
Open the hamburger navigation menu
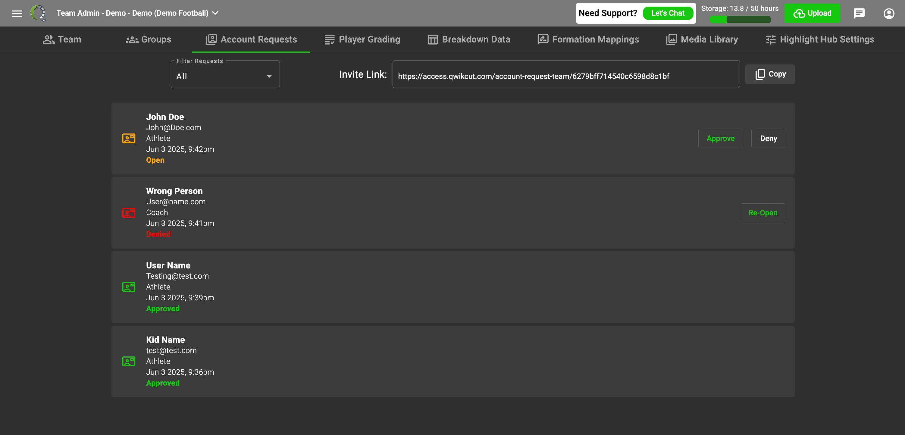pos(17,13)
